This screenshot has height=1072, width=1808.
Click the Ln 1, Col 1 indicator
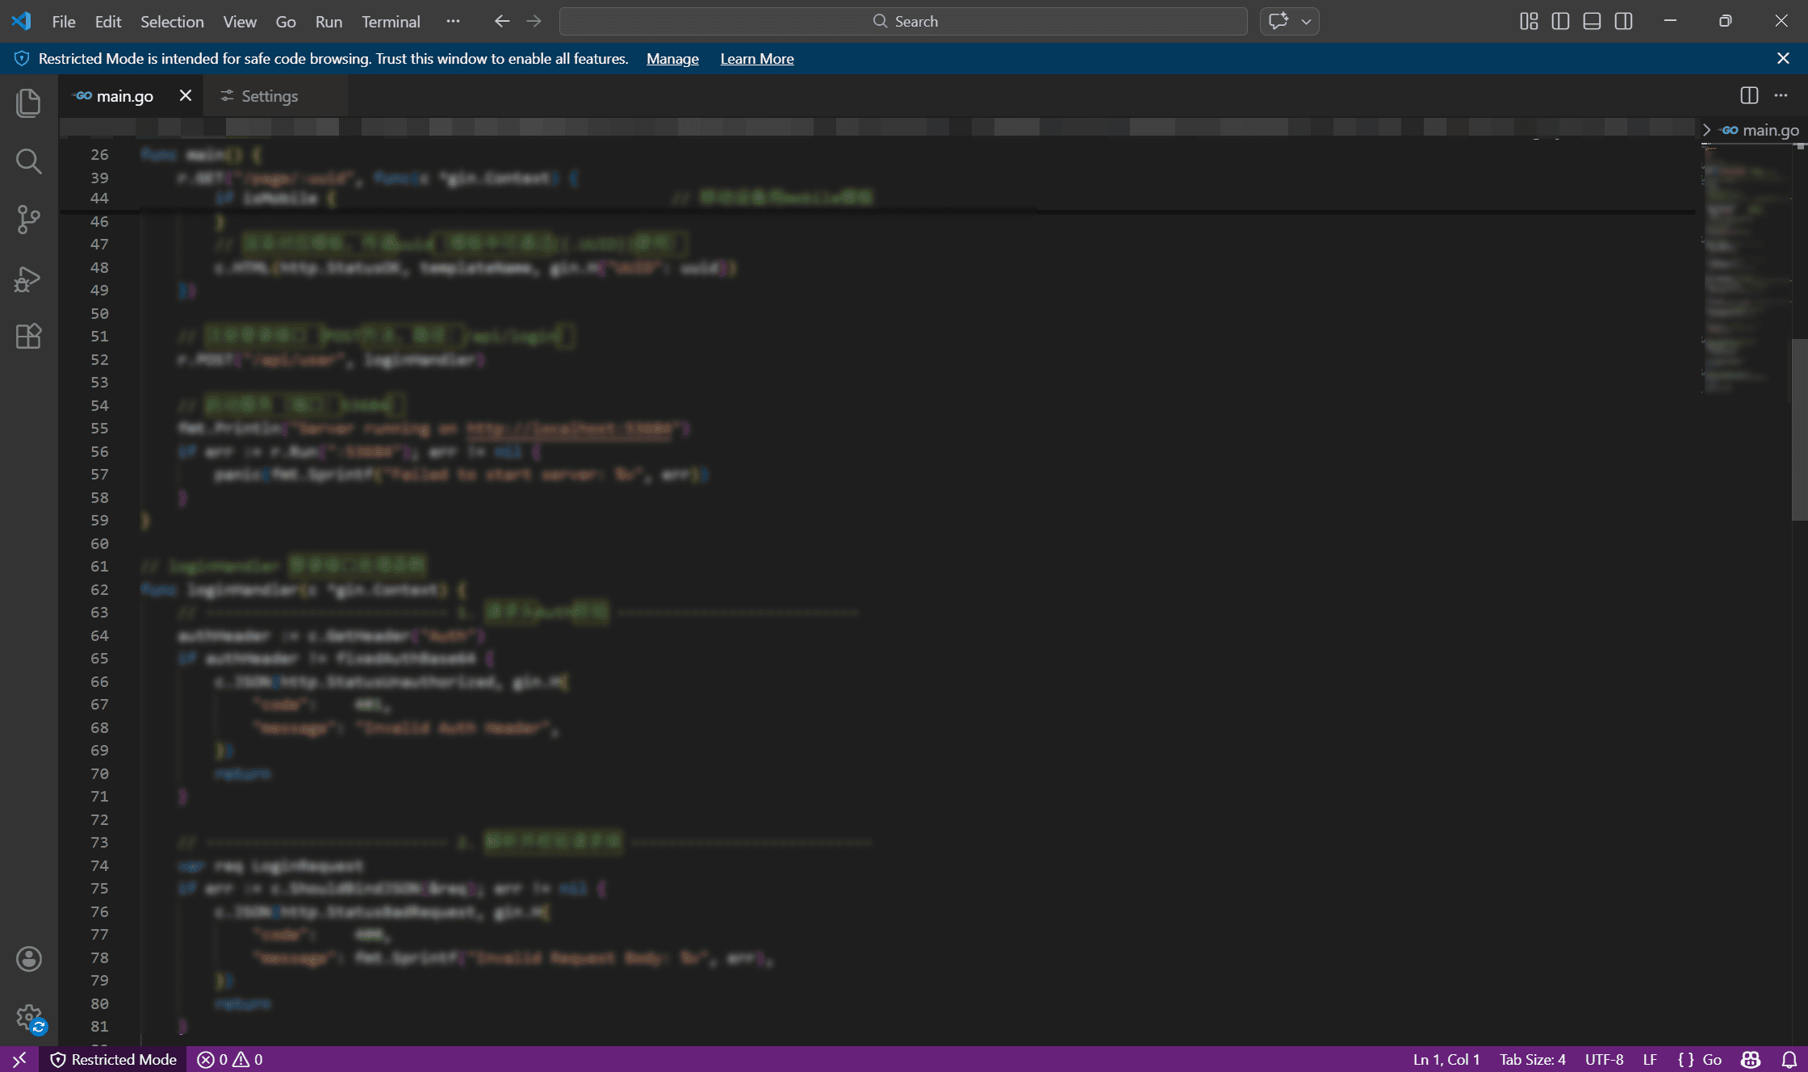point(1446,1059)
